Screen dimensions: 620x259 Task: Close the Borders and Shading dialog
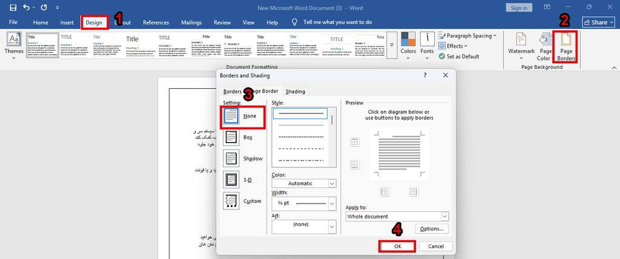pos(446,75)
